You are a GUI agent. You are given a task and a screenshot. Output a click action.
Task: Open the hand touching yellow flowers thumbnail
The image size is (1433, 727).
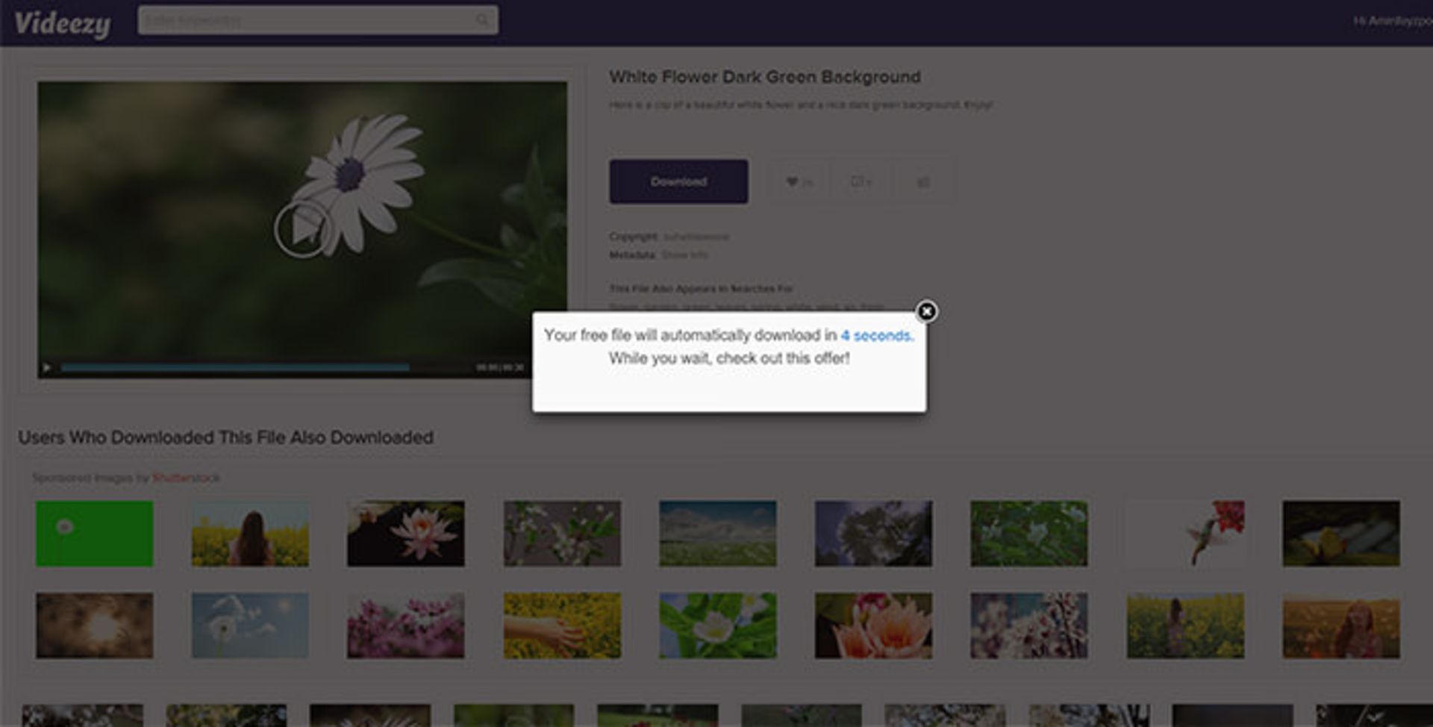562,625
